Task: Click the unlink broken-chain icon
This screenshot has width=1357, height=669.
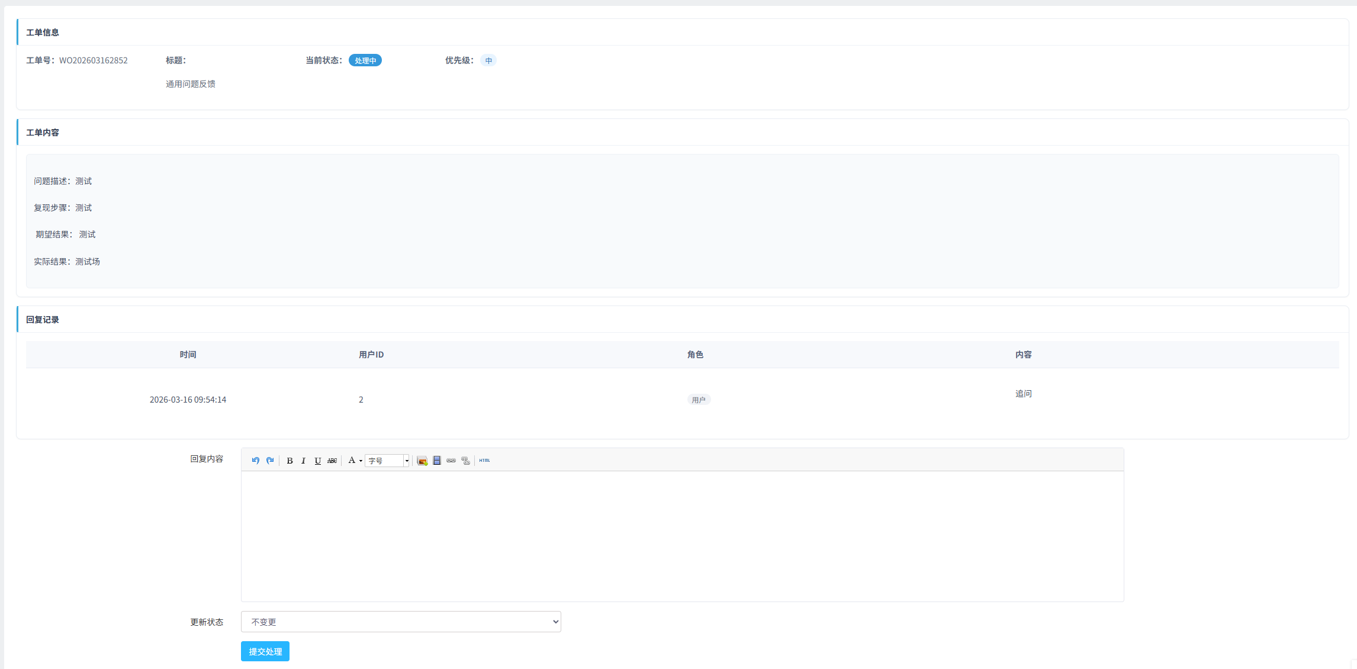Action: (466, 461)
